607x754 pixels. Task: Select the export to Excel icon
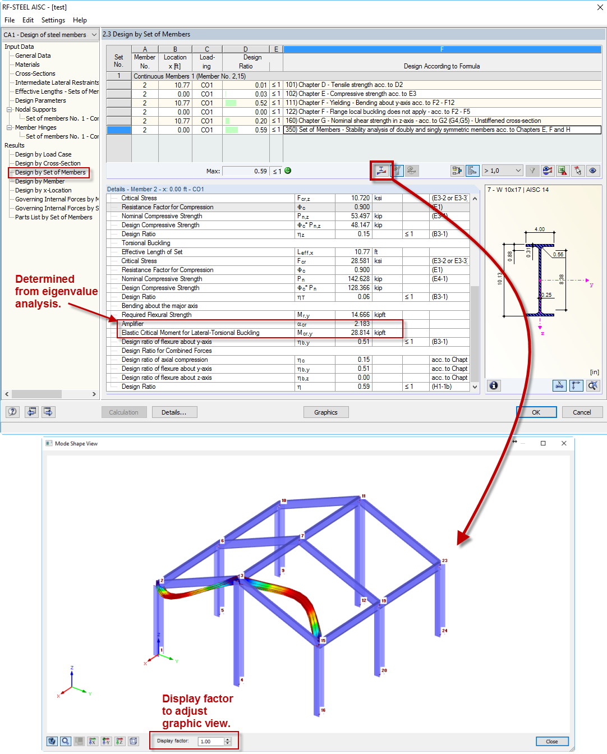(x=563, y=171)
